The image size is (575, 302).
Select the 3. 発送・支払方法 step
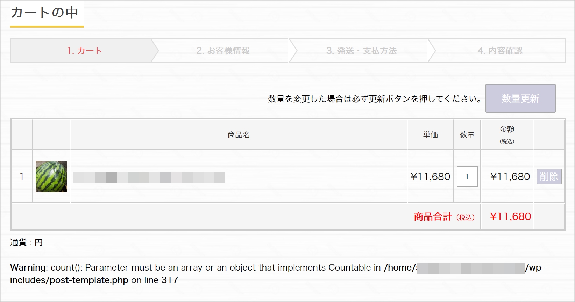pos(362,51)
